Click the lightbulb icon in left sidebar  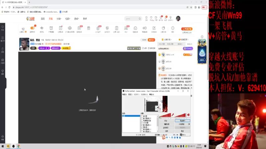point(3,71)
